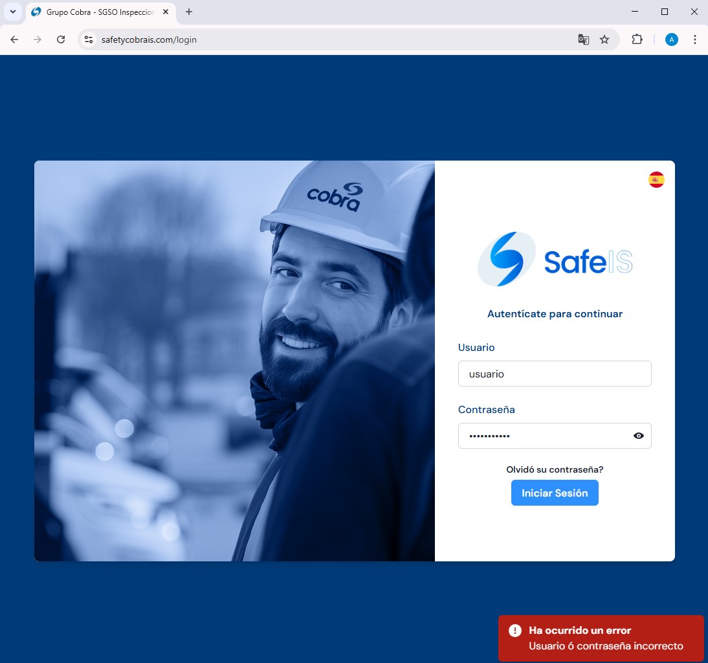Focus the Contraseña password field
Viewport: 708px width, 663px height.
coord(555,436)
